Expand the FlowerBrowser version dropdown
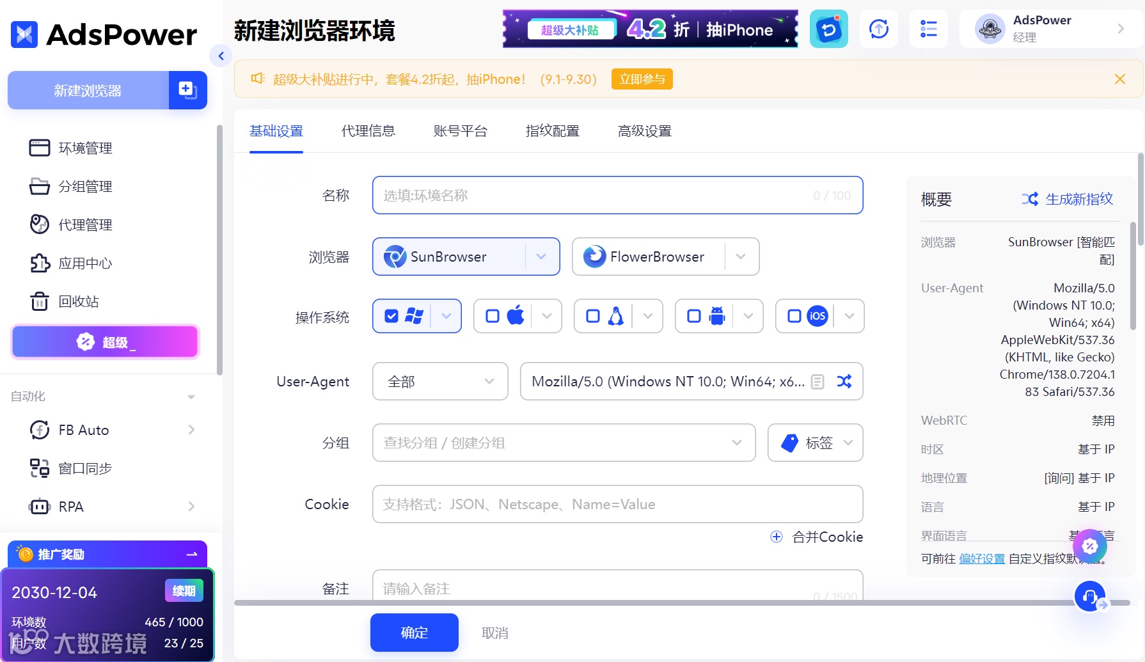1145x662 pixels. point(741,256)
